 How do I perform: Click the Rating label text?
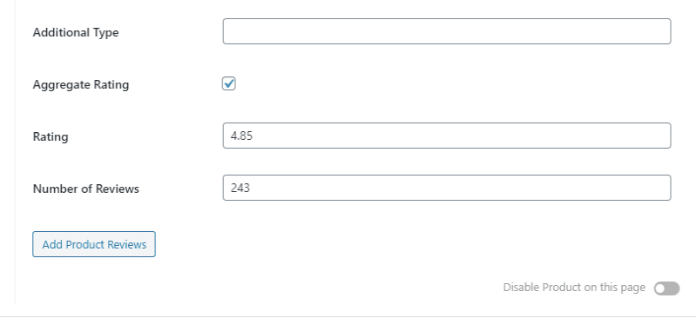click(x=51, y=137)
